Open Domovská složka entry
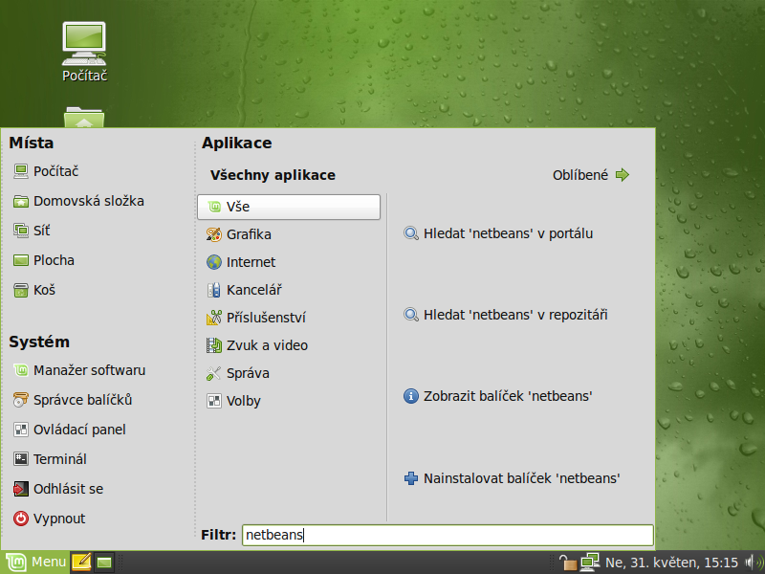The width and height of the screenshot is (765, 574). tap(78, 201)
